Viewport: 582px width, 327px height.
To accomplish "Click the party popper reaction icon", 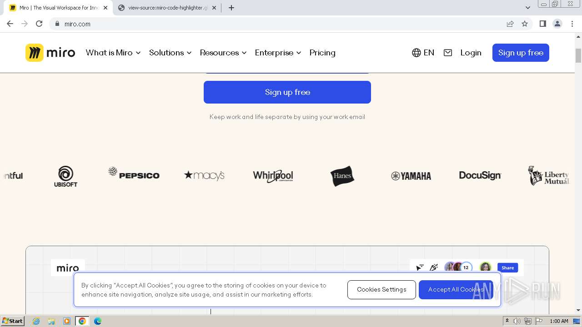I will pyautogui.click(x=434, y=268).
